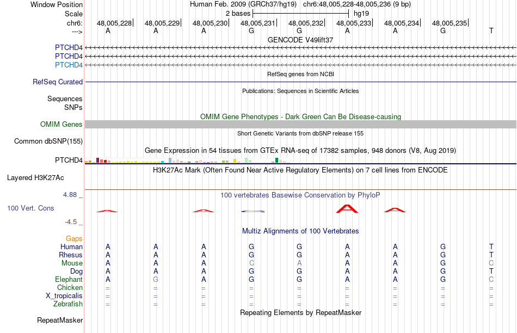Click the 'Human Feb. 2009 (GRCh37/hg19)' window title

pyautogui.click(x=243, y=4)
